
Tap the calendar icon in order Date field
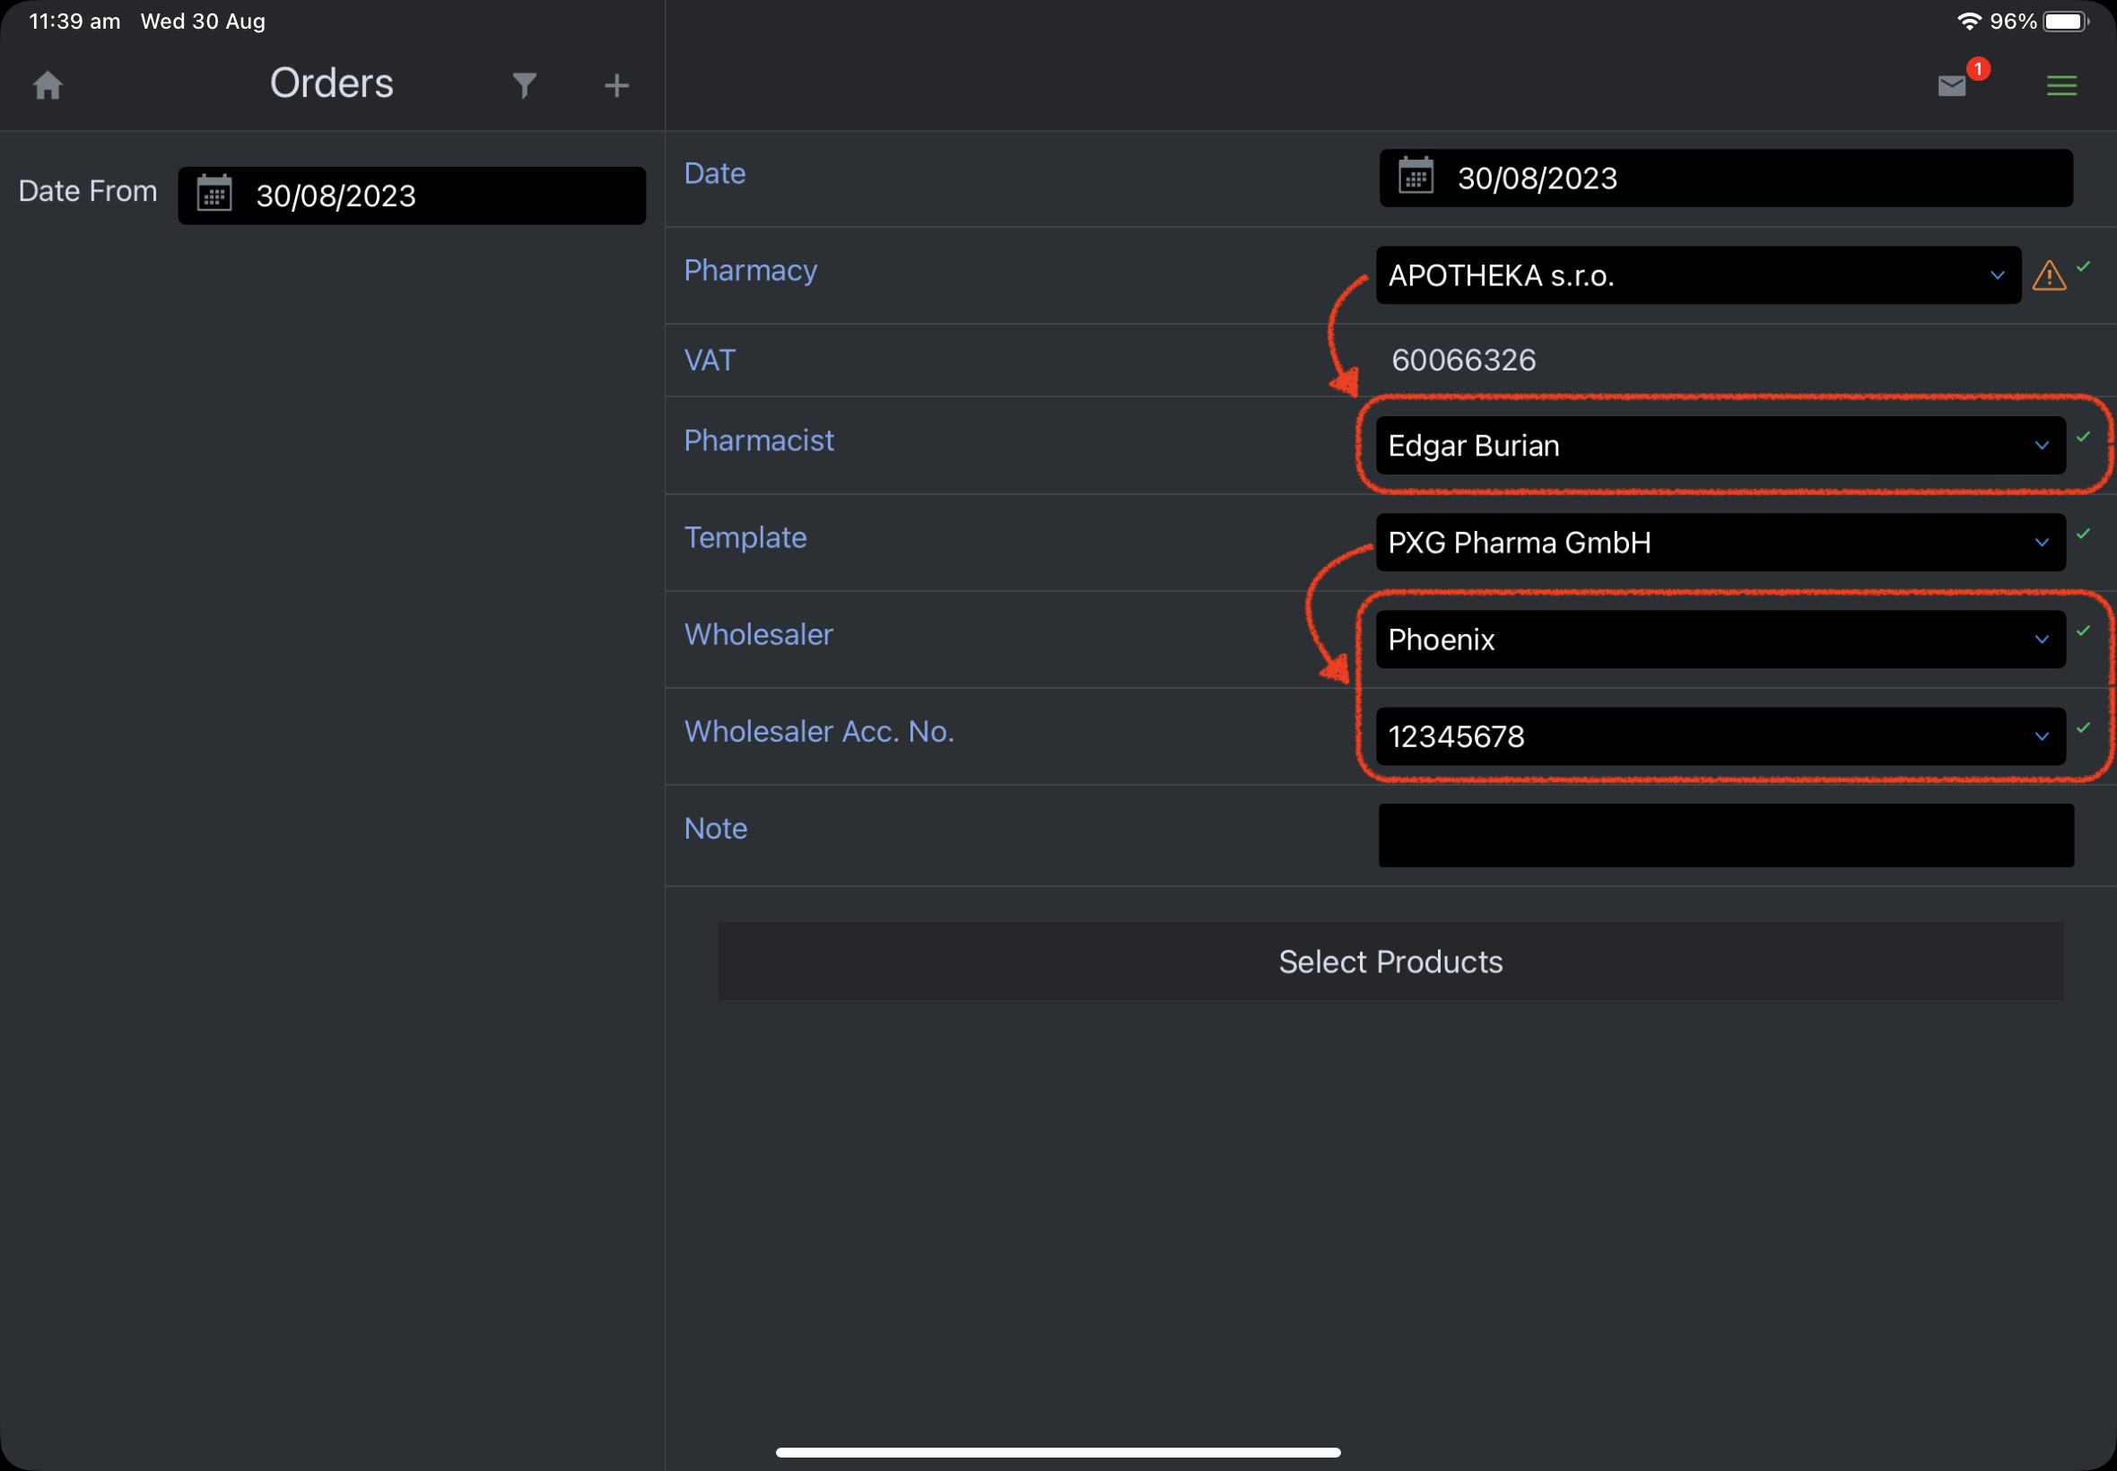point(1416,176)
